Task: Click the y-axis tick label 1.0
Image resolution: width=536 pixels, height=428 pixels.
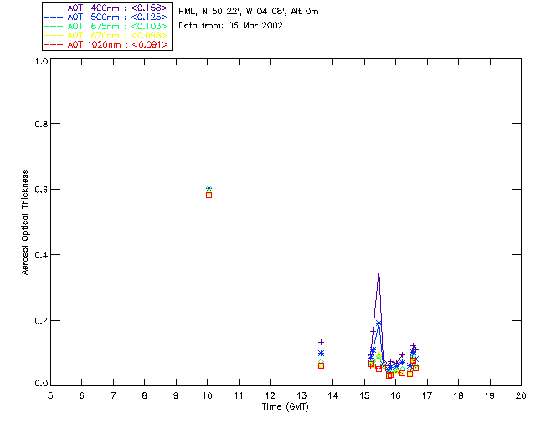Action: pyautogui.click(x=41, y=61)
